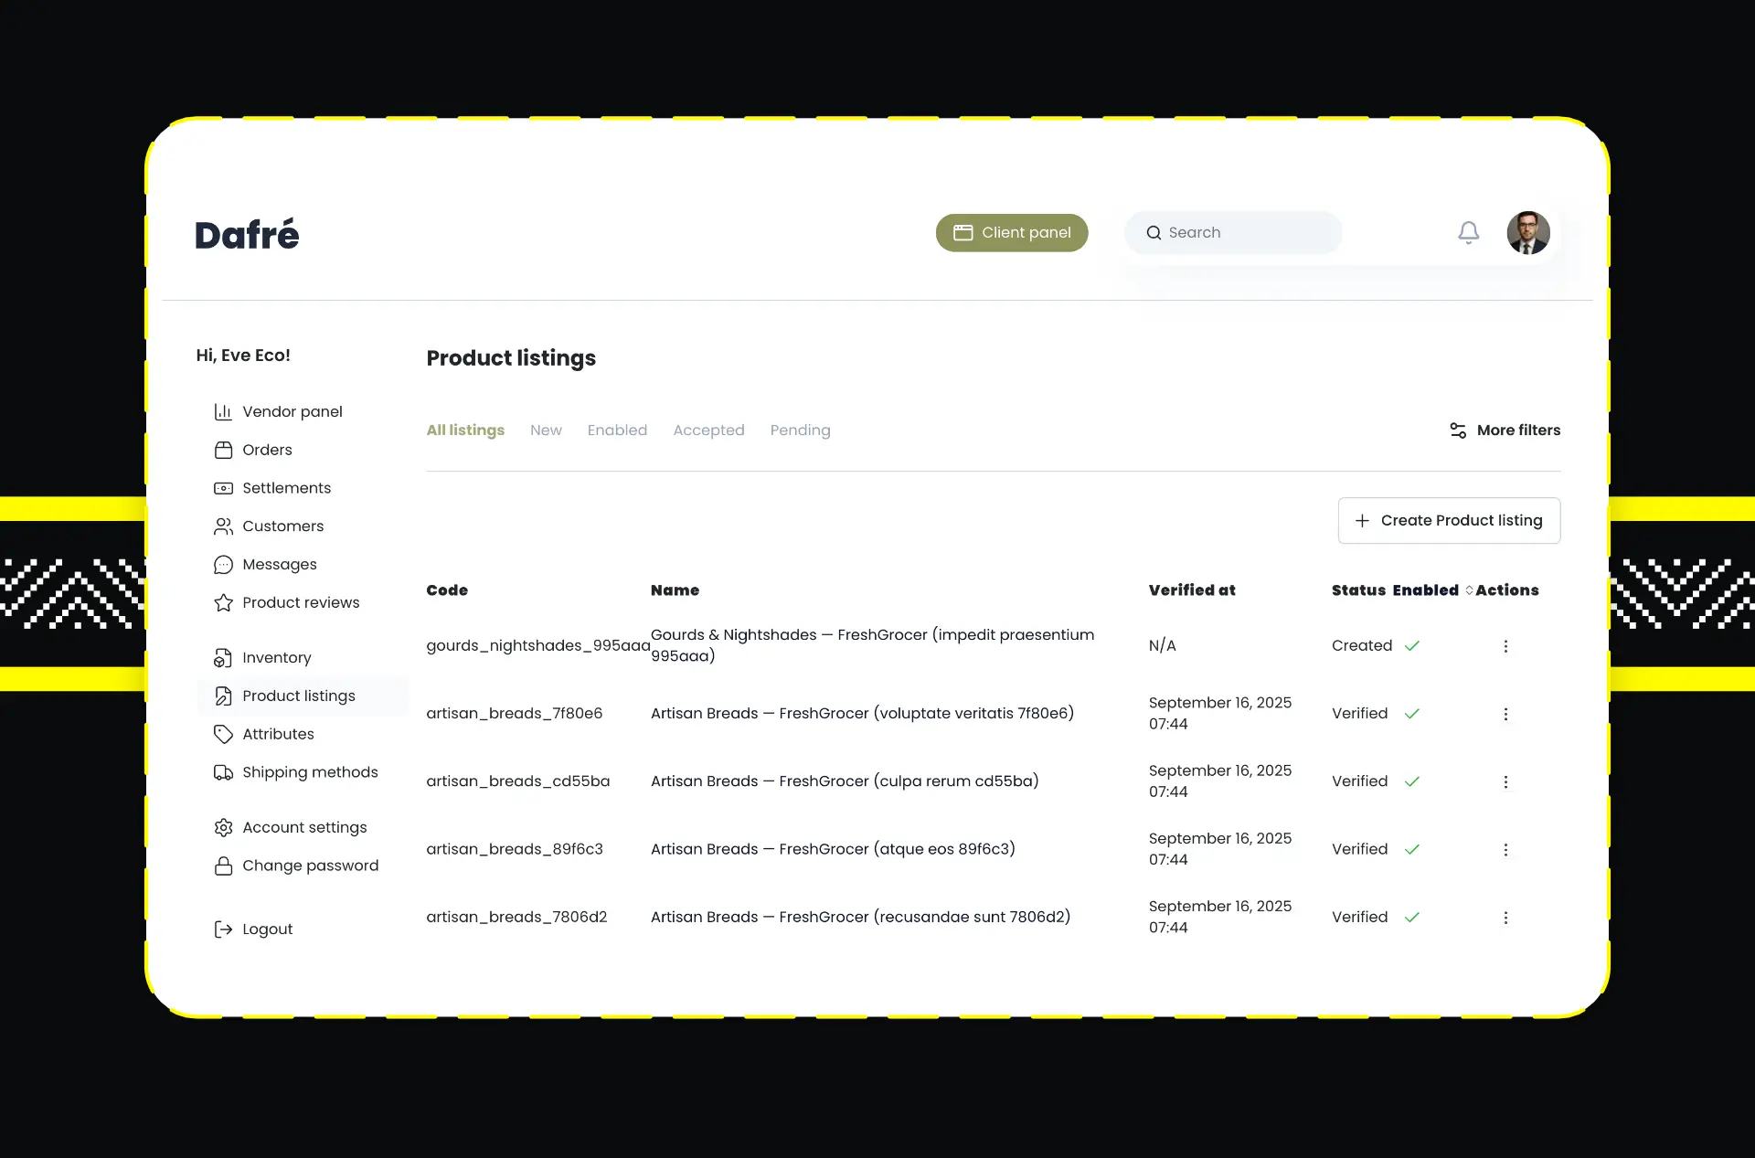Switch to the Enabled tab
The height and width of the screenshot is (1158, 1755).
click(x=617, y=430)
